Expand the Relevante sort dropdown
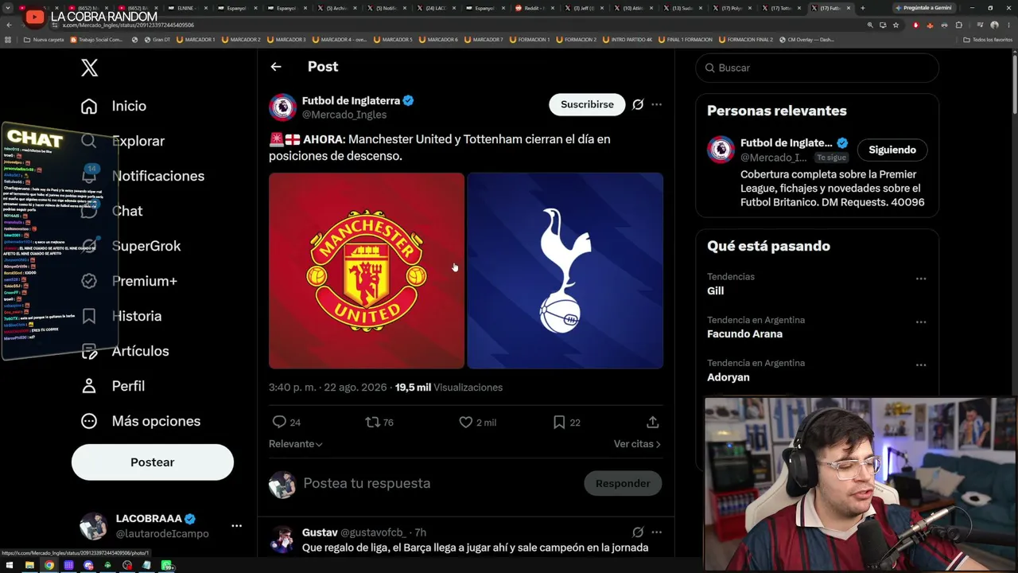The height and width of the screenshot is (573, 1018). coord(296,444)
